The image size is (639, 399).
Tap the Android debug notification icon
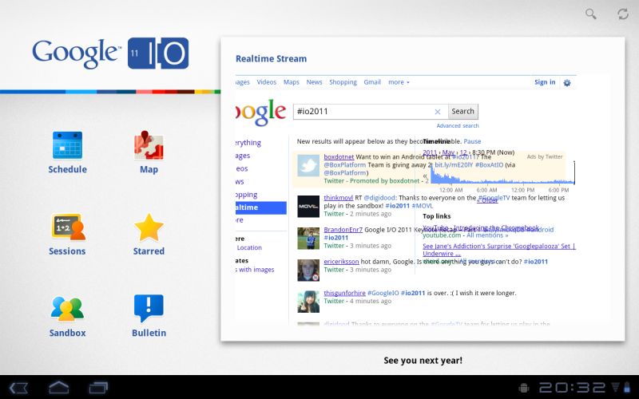(x=525, y=388)
